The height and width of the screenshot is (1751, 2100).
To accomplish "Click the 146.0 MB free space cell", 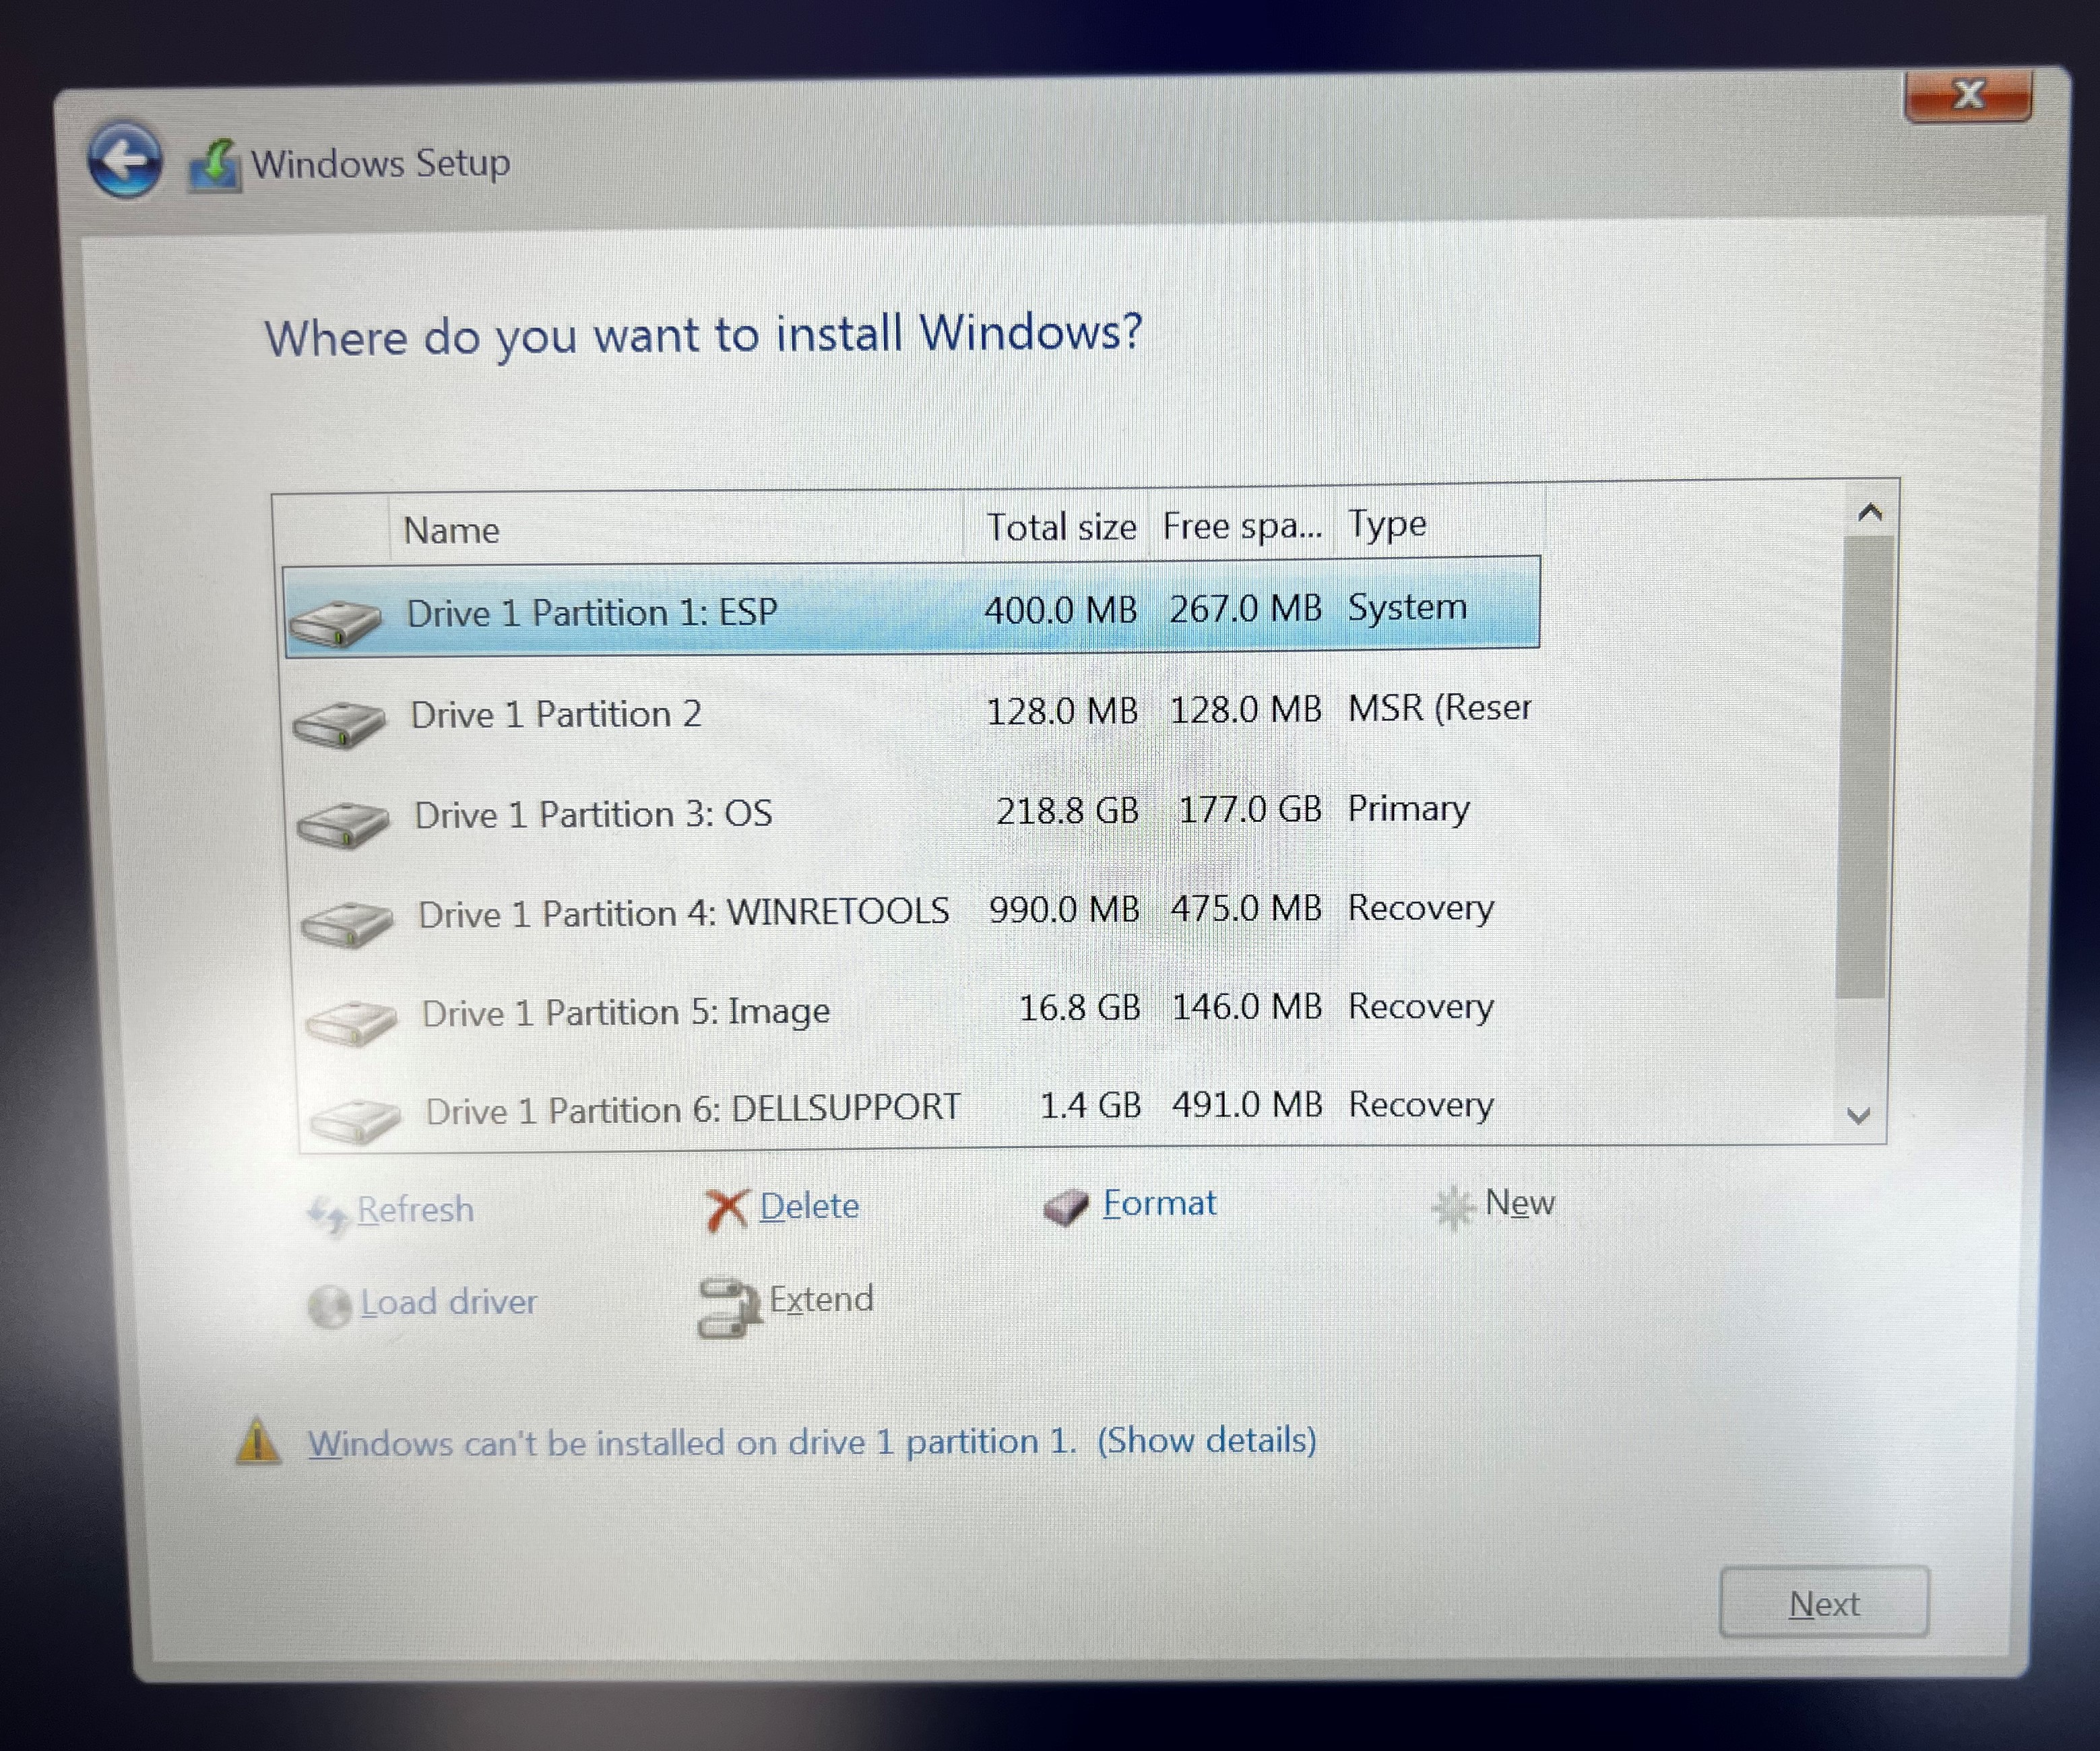I will [1247, 1006].
